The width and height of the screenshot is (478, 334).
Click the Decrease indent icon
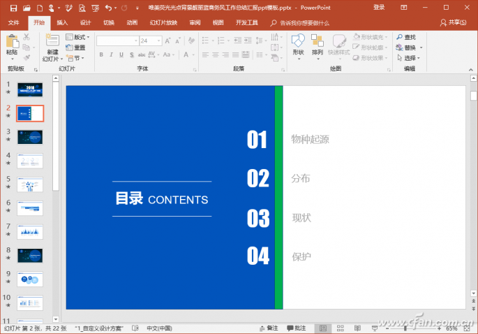tap(238, 41)
